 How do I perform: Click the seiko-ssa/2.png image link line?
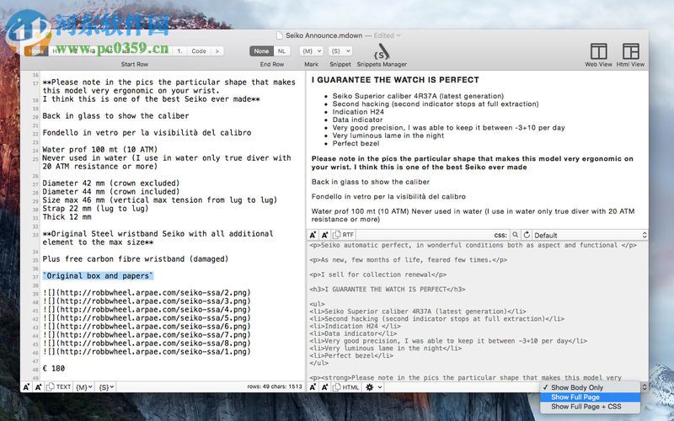(147, 292)
